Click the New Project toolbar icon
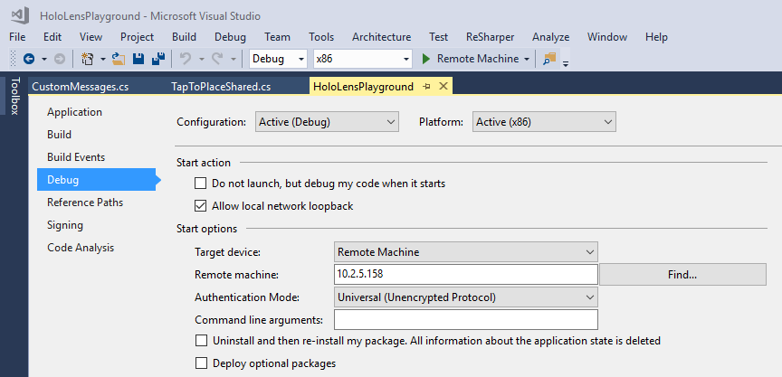Viewport: 782px width, 377px height. [87, 60]
